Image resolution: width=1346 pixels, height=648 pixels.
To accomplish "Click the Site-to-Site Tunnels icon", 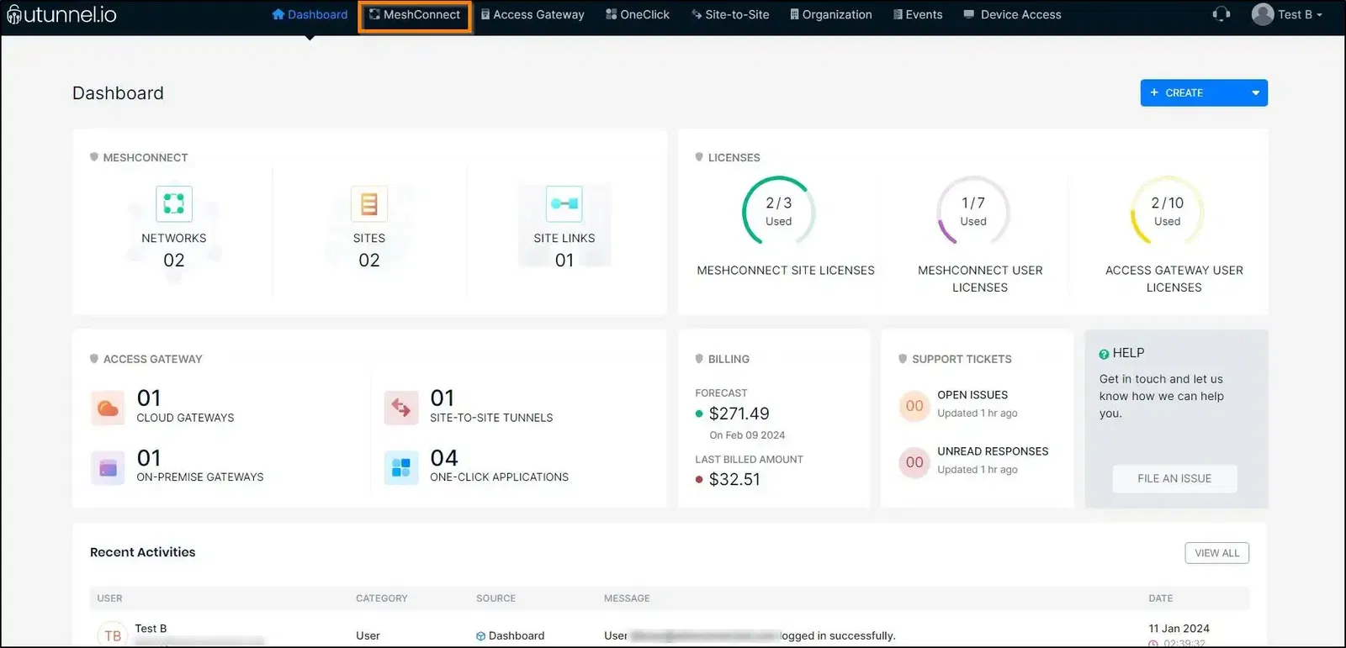I will coord(401,408).
